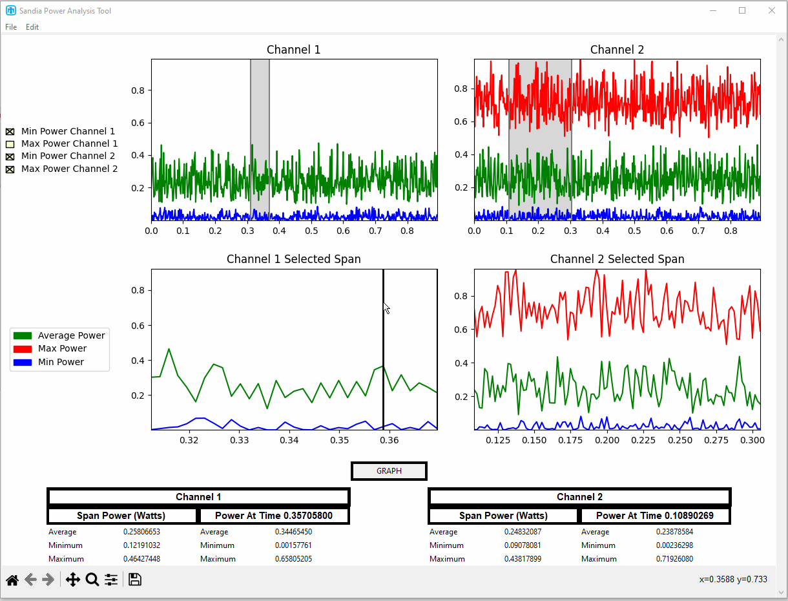The height and width of the screenshot is (601, 788).
Task: Enable the Max Power Channel 1 checkbox
Action: pyautogui.click(x=10, y=144)
